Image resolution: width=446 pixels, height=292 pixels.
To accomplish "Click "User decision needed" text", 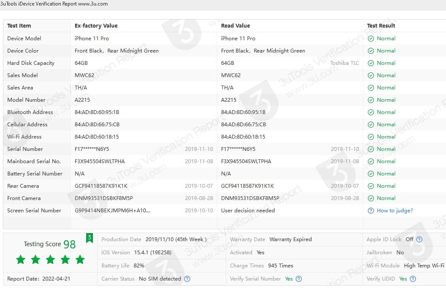I will [x=248, y=211].
